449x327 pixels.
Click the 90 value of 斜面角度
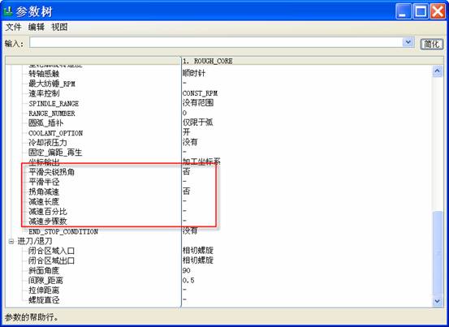pyautogui.click(x=187, y=271)
